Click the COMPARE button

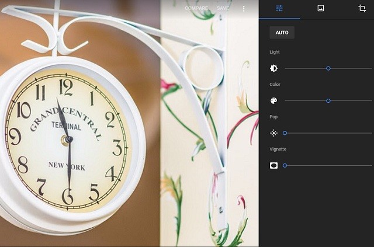[x=196, y=8]
